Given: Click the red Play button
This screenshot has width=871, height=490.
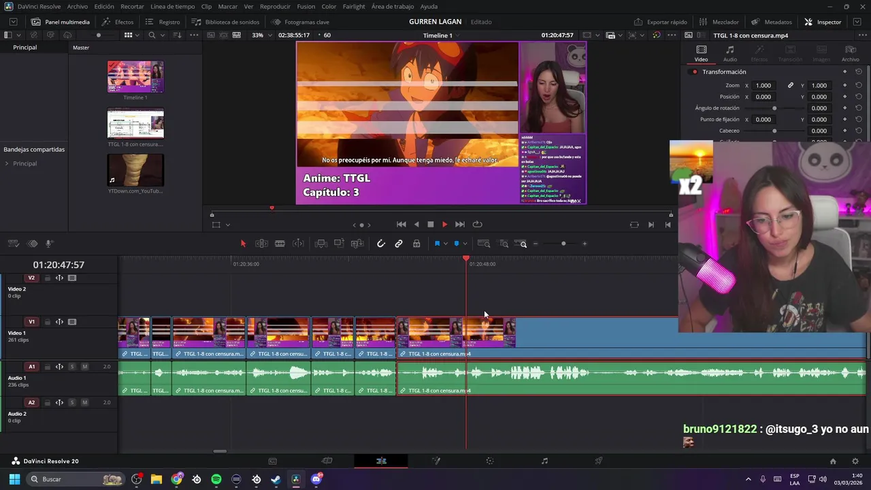Looking at the screenshot, I should tap(445, 225).
